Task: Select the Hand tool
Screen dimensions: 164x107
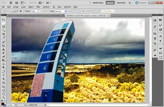Action: (x=4, y=94)
